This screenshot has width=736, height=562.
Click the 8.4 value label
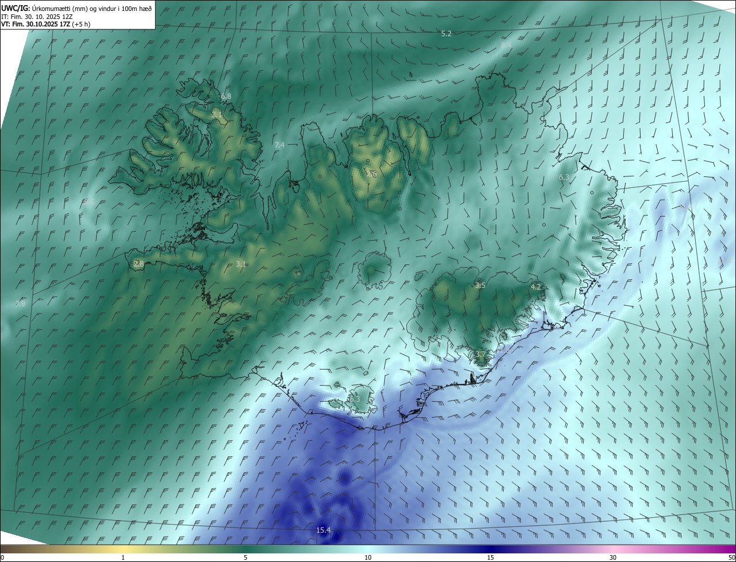click(x=506, y=45)
